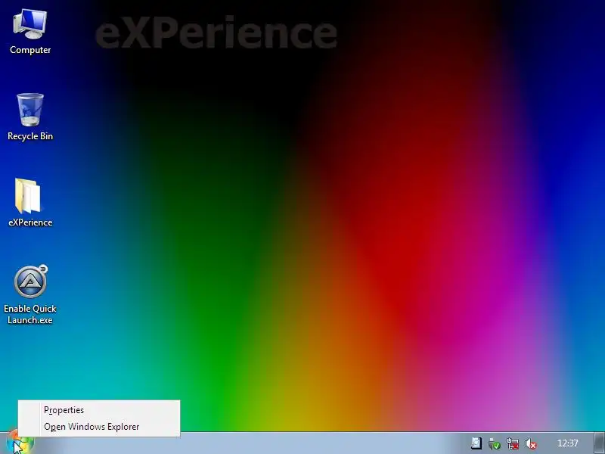Click the muted volume speaker tray icon
Image resolution: width=605 pixels, height=454 pixels.
(531, 443)
